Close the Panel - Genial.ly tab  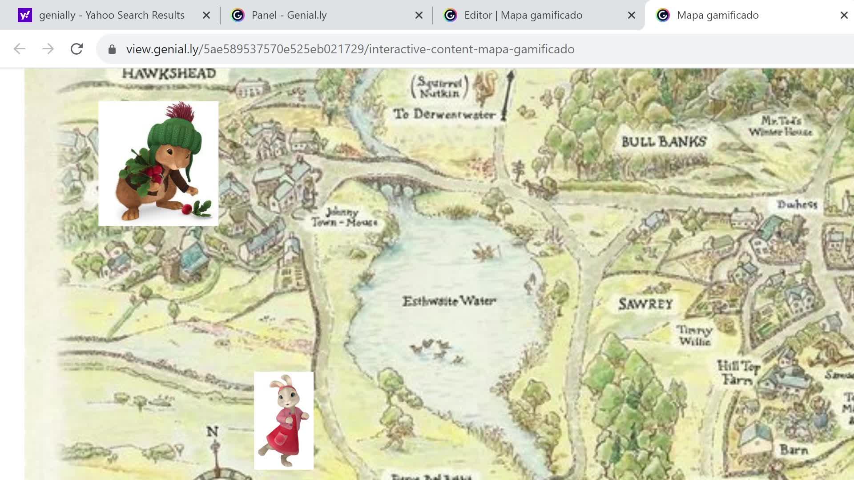click(419, 16)
